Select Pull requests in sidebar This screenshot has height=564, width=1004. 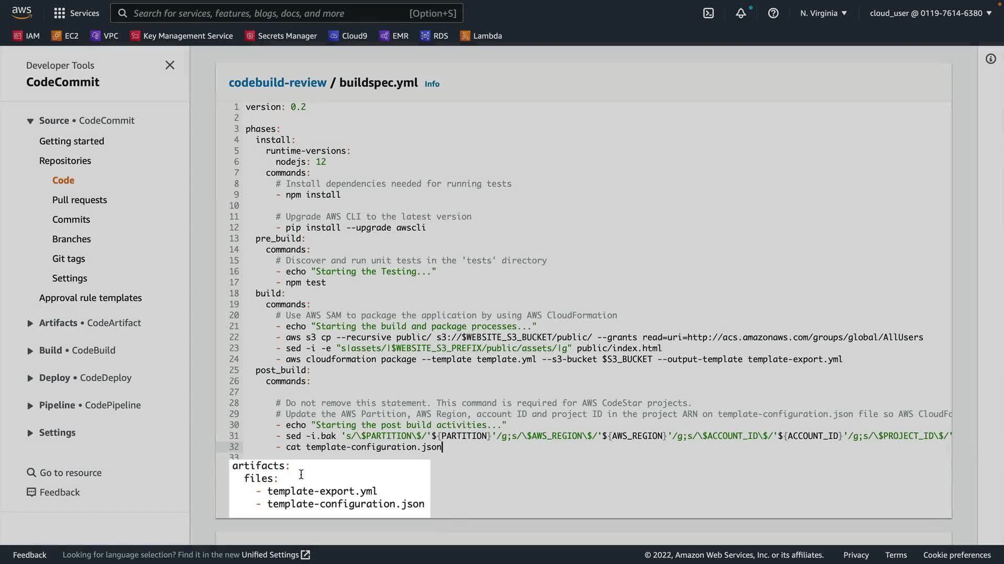79,200
